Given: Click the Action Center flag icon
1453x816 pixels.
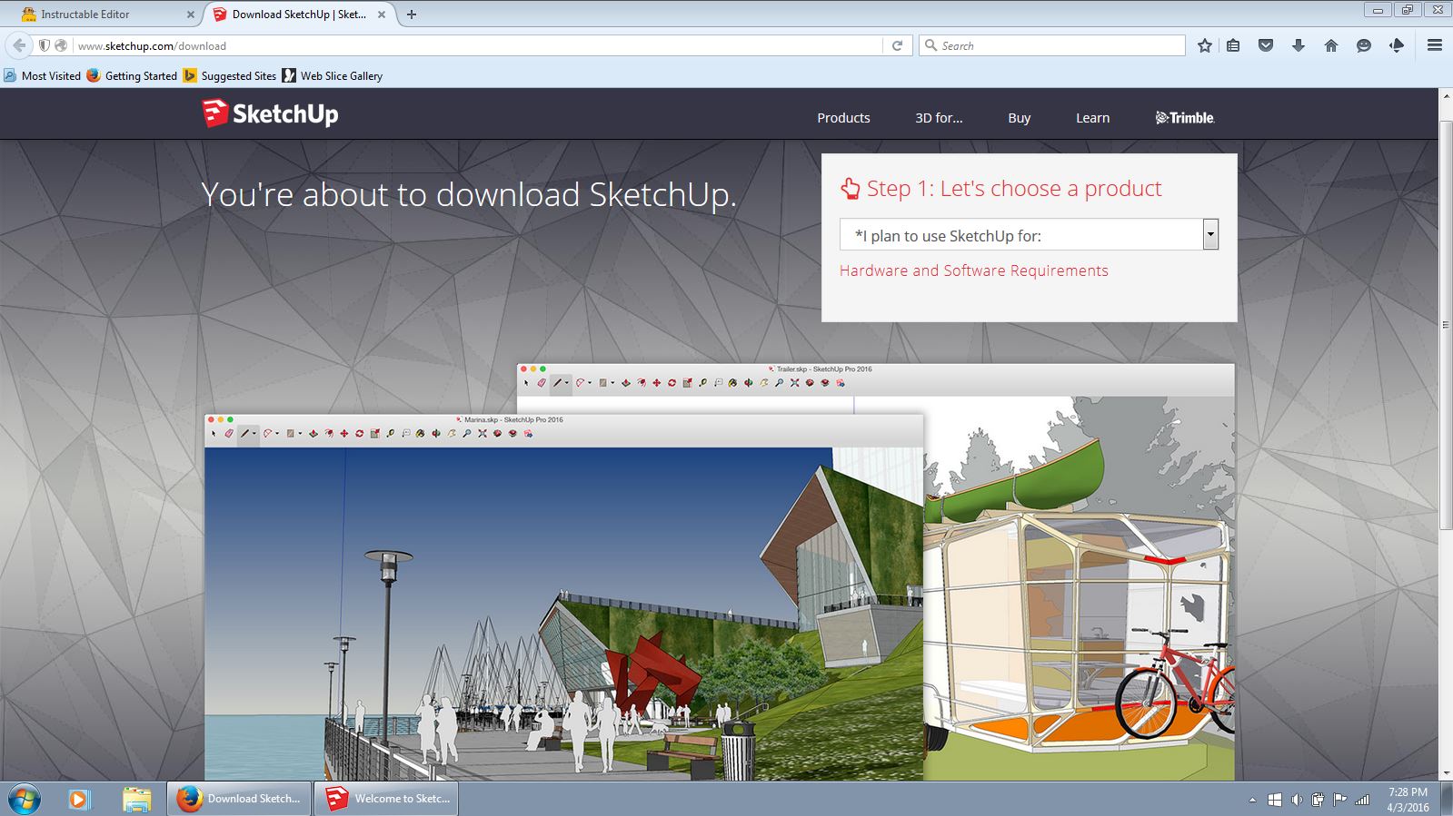Looking at the screenshot, I should 1340,800.
